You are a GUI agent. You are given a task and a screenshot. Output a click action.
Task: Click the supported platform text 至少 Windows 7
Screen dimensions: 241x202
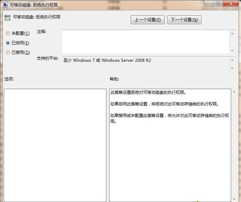107,60
